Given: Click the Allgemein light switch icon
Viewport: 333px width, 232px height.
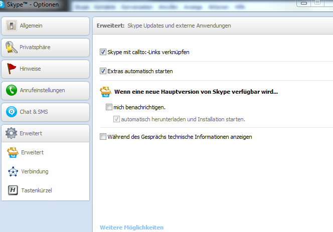Looking at the screenshot, I should pos(12,26).
